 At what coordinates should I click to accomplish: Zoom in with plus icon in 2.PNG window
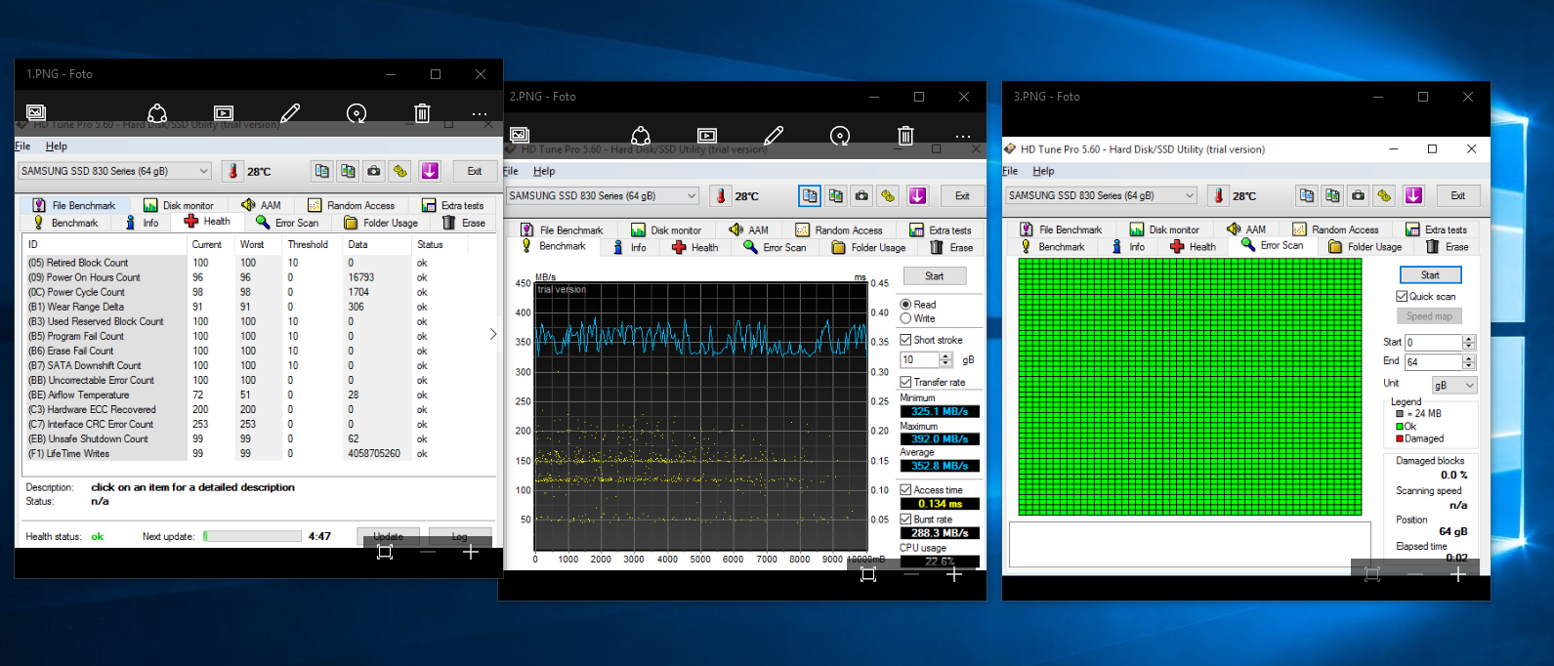tap(954, 574)
